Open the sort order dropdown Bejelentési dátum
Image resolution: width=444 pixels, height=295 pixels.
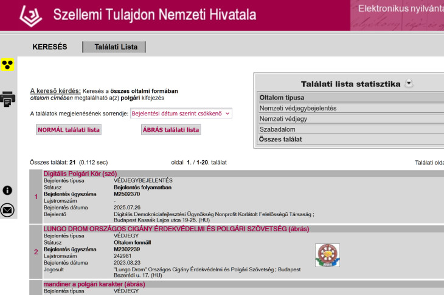[x=181, y=114]
